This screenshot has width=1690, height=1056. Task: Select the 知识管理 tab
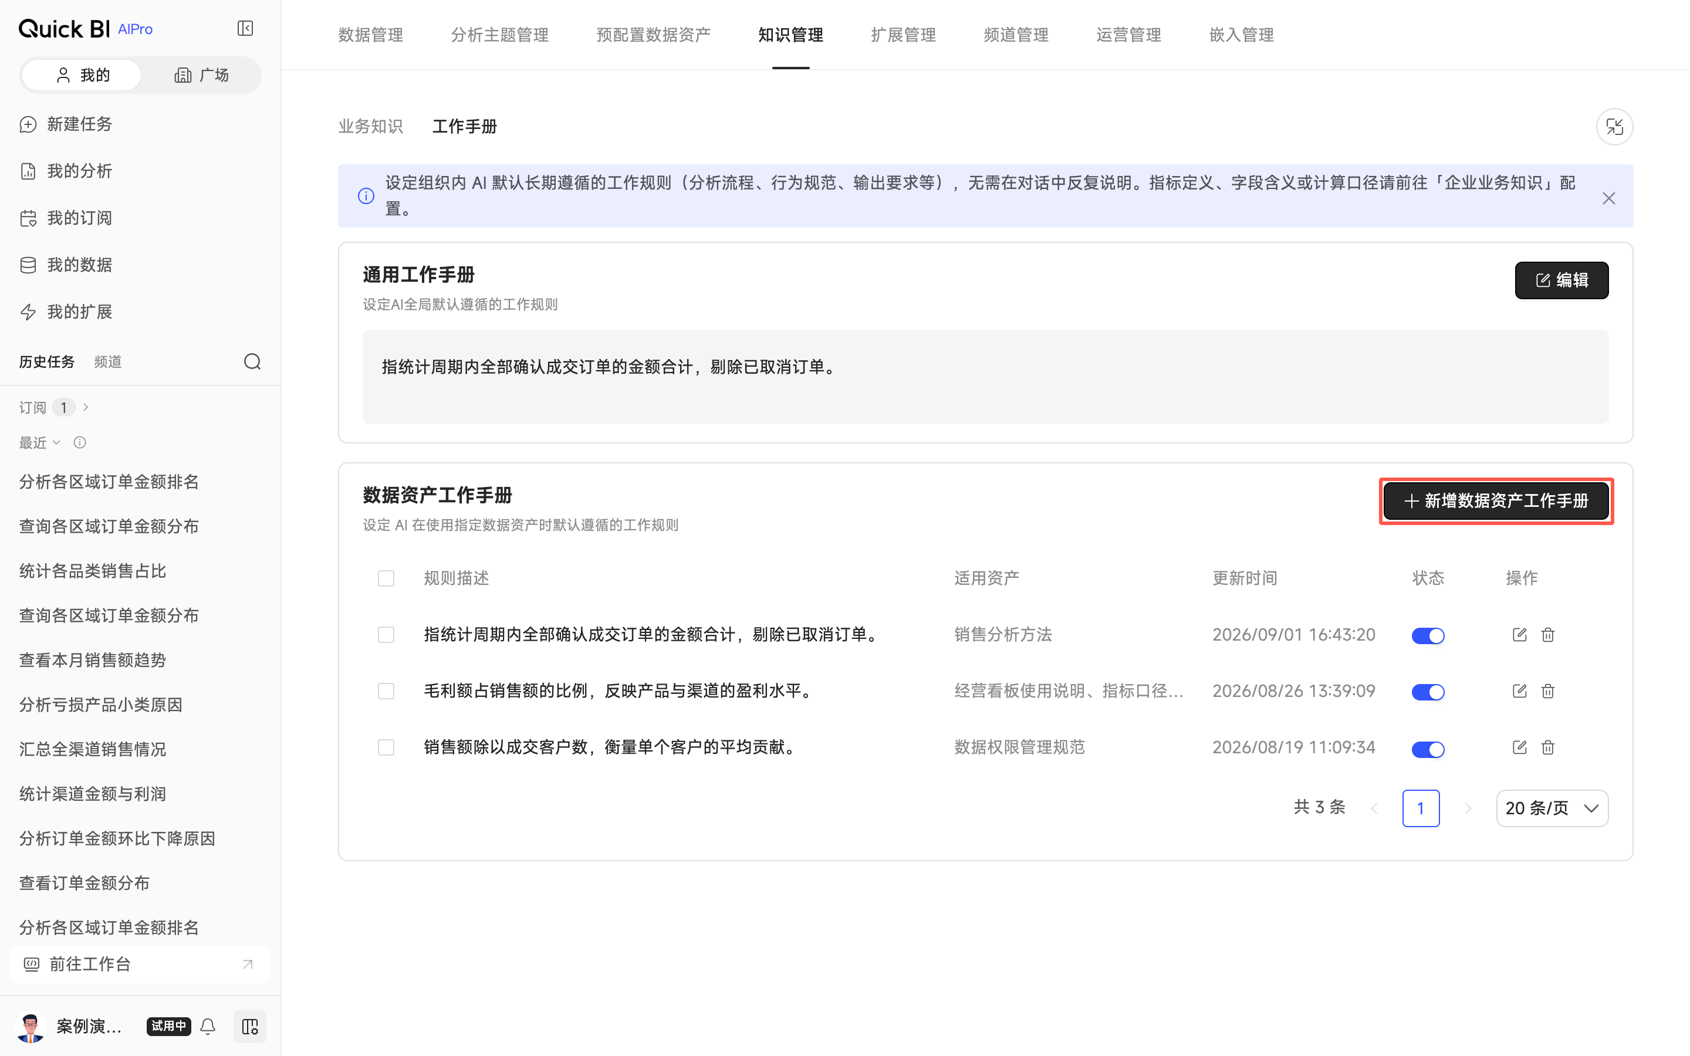pos(790,35)
